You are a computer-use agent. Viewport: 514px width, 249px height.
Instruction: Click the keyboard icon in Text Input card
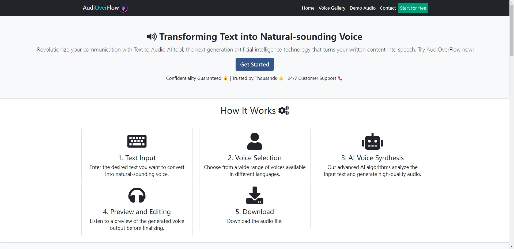pos(137,141)
